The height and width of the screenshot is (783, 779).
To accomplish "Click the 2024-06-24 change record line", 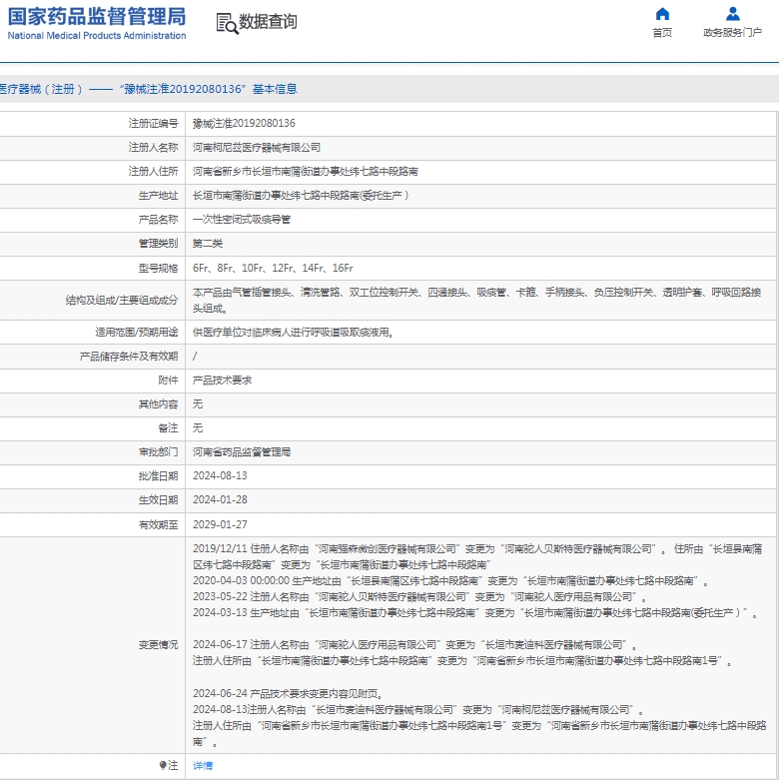I will [x=288, y=693].
